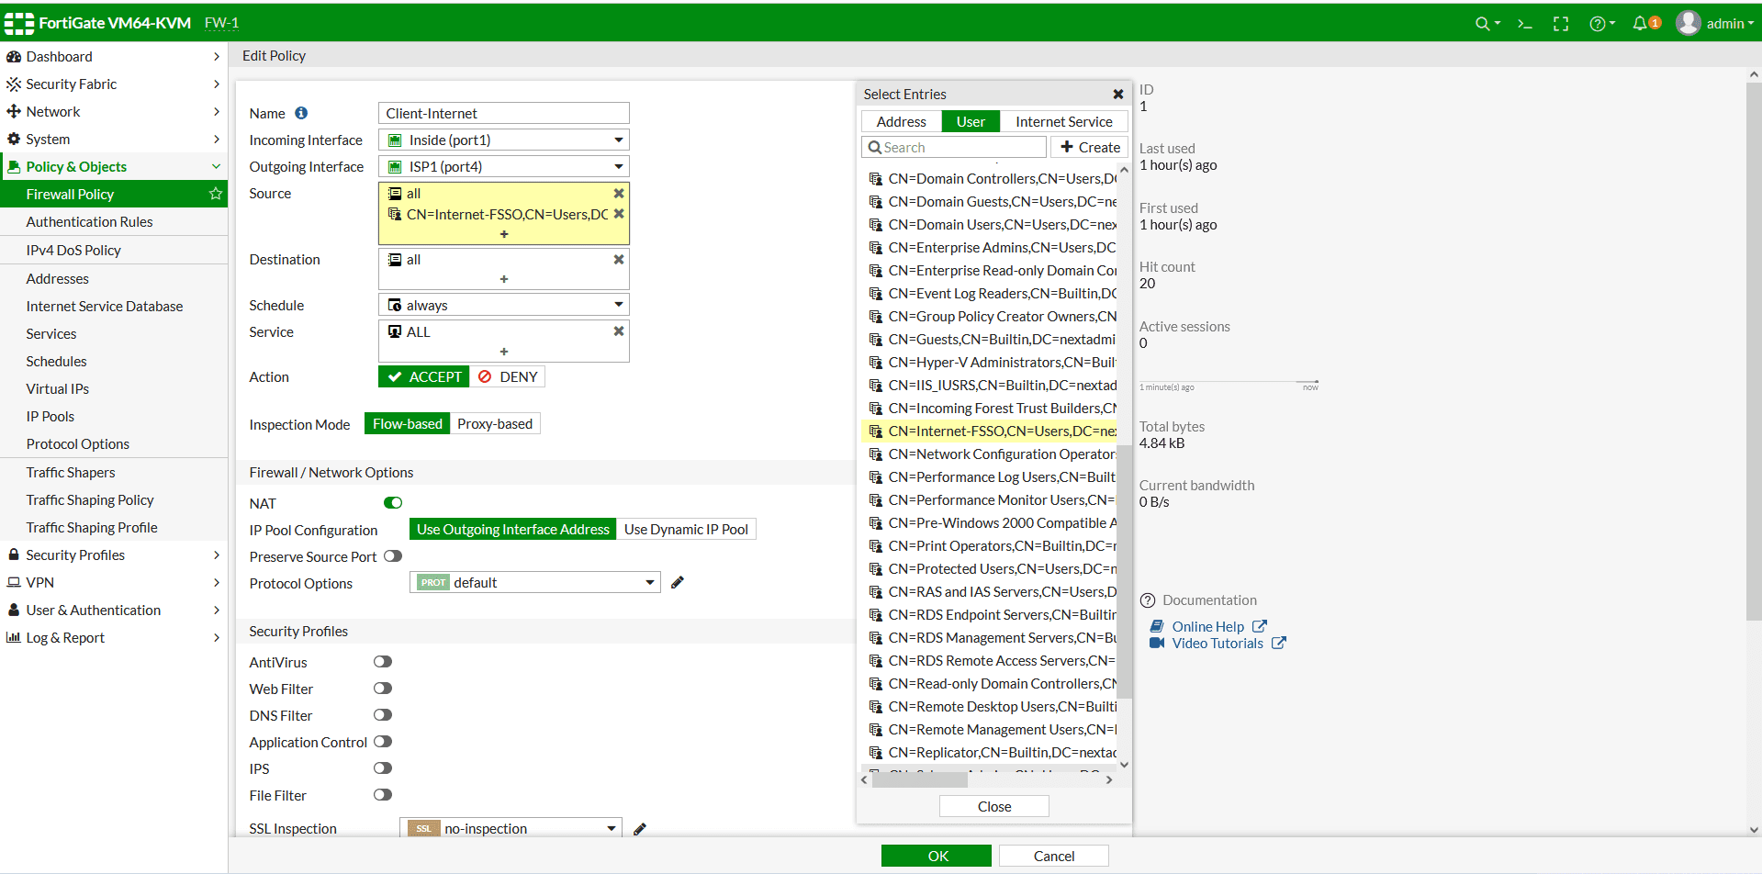Click the OK button
1762x874 pixels.
[x=937, y=856]
